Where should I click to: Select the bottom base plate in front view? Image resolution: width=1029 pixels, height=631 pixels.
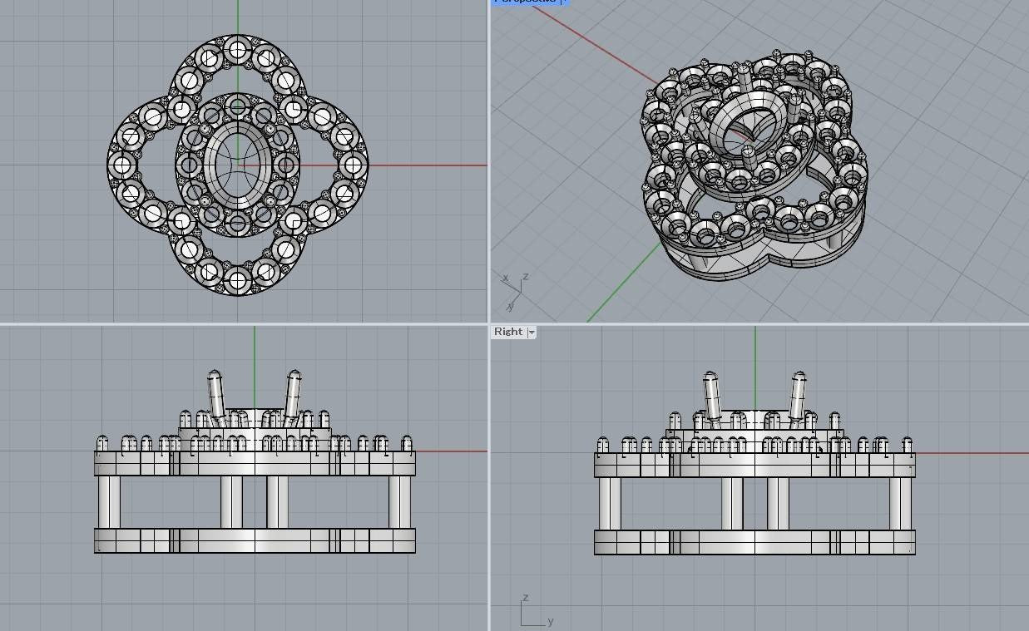255,541
